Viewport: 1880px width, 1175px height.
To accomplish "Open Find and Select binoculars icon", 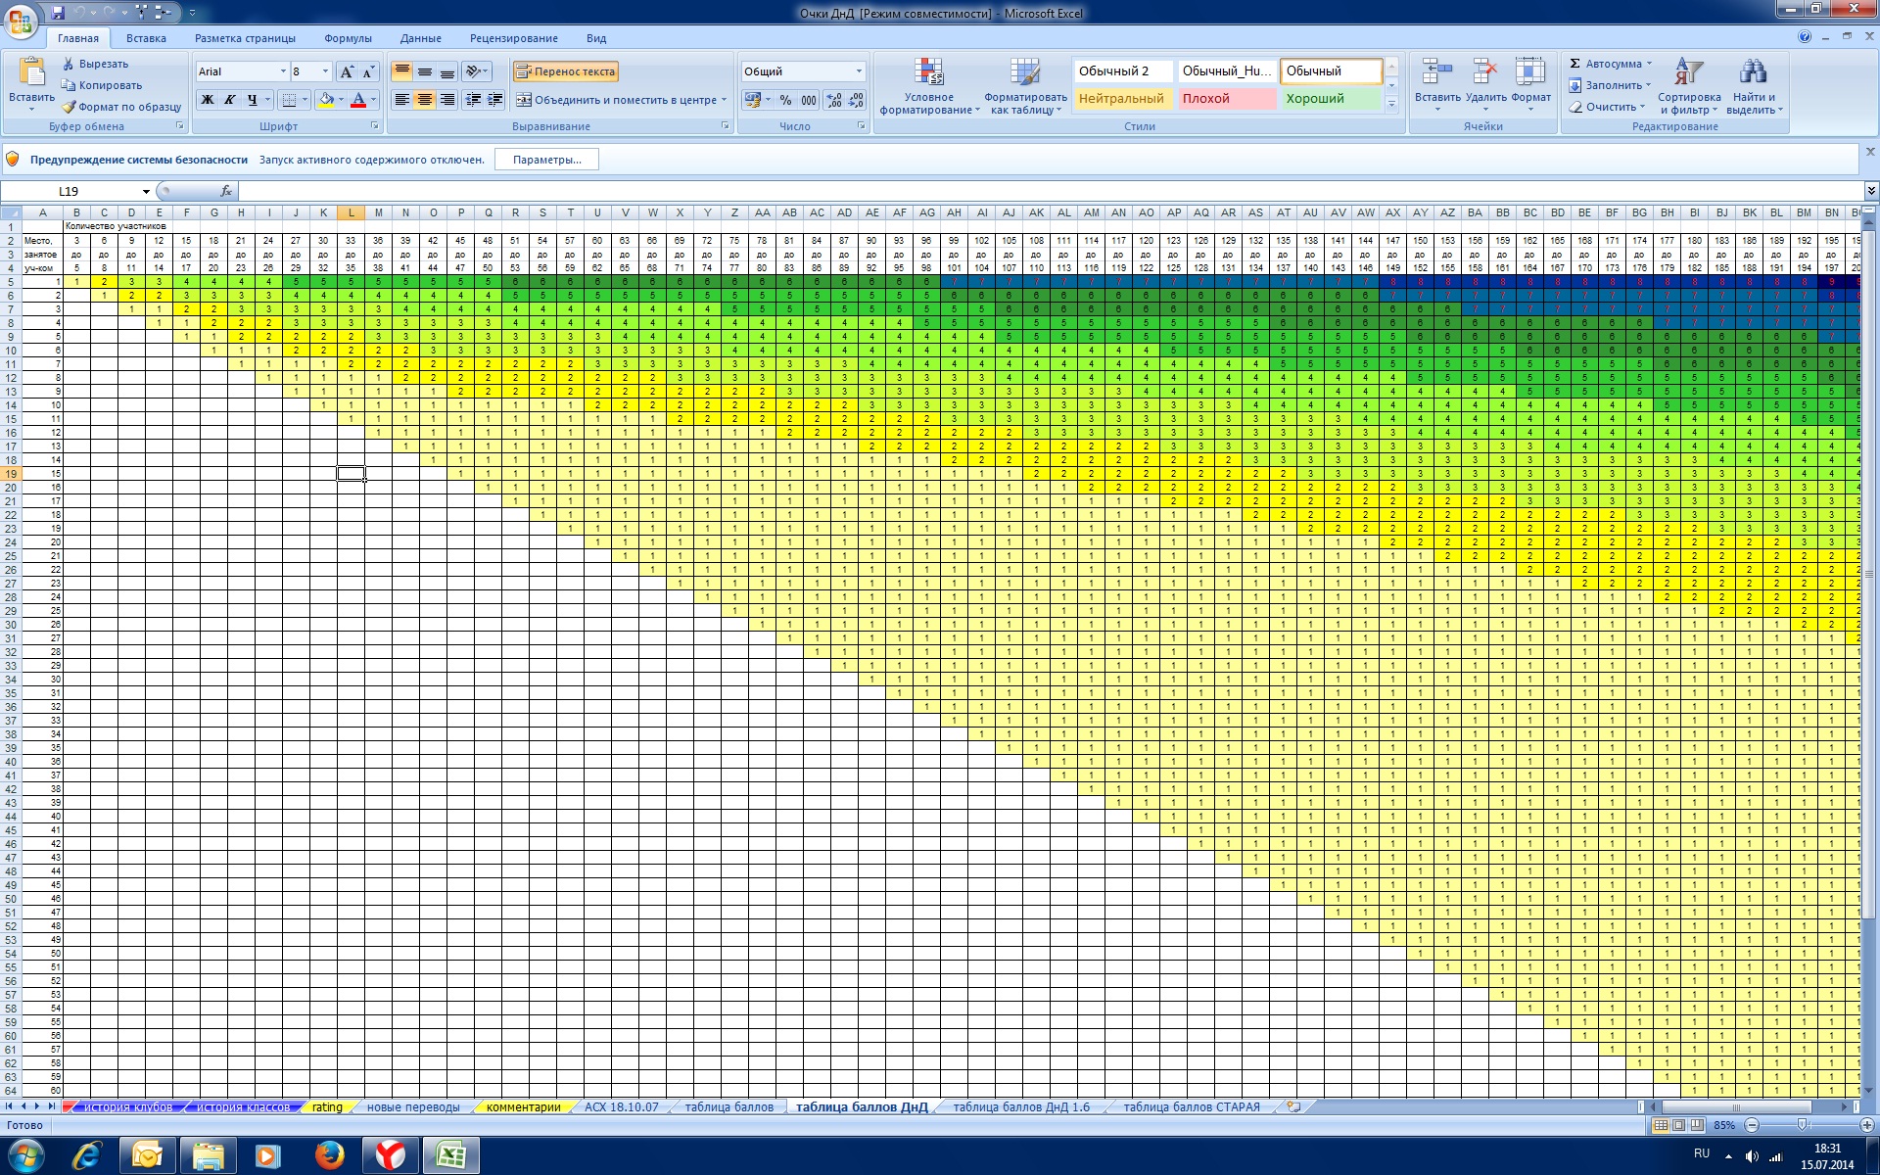I will pos(1753,73).
